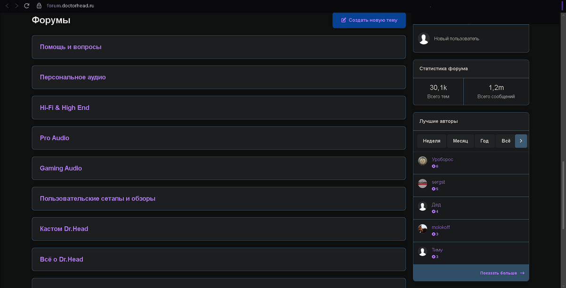Click molokoff avatar picture
This screenshot has width=566, height=288.
[x=423, y=229]
